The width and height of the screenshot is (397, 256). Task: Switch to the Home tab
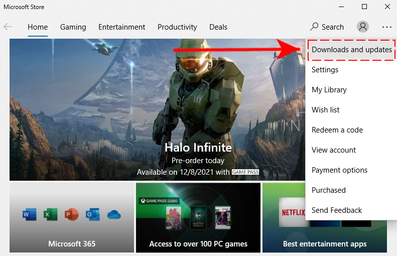[38, 27]
